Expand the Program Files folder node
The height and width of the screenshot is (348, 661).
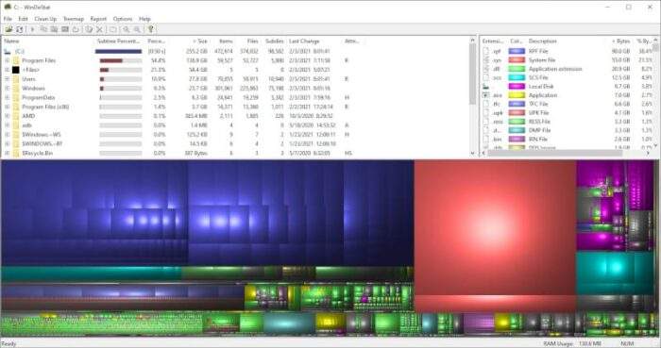point(8,60)
